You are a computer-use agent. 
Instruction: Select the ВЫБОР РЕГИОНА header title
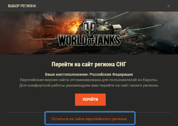pyautogui.click(x=22, y=6)
